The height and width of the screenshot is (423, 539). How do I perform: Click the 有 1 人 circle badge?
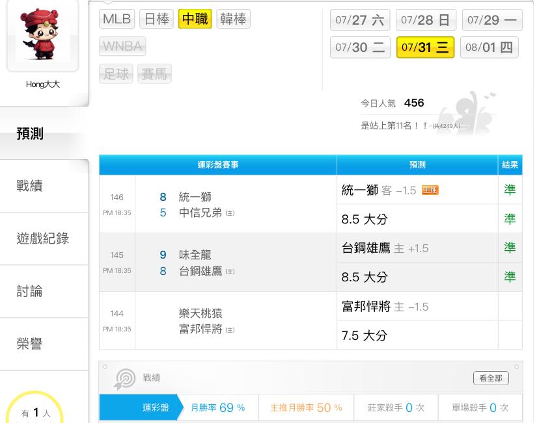(x=35, y=408)
